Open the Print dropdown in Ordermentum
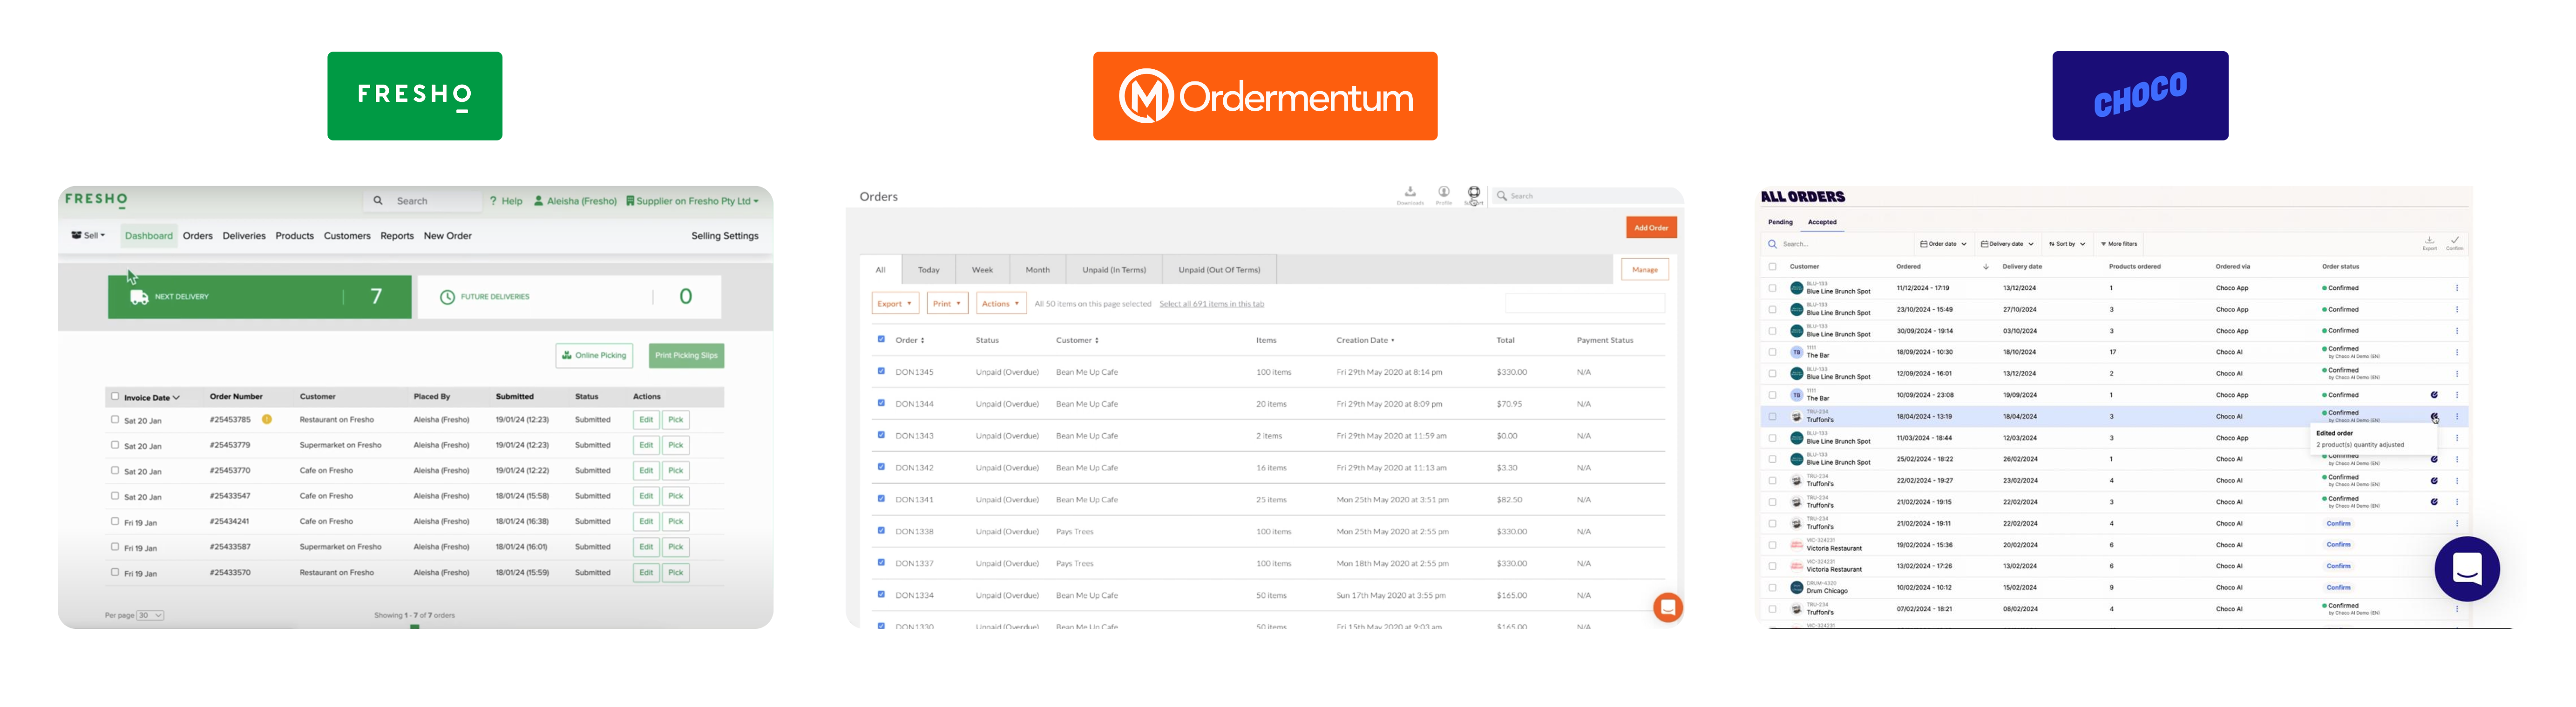The width and height of the screenshot is (2576, 707). 947,304
